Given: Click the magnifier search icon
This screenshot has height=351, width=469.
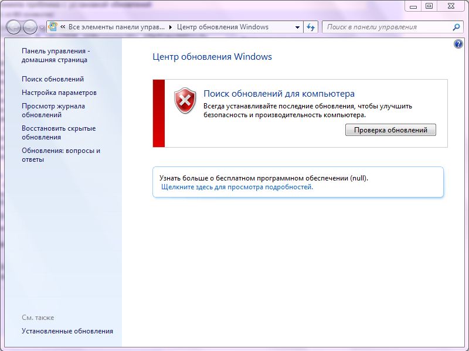Looking at the screenshot, I should 456,27.
